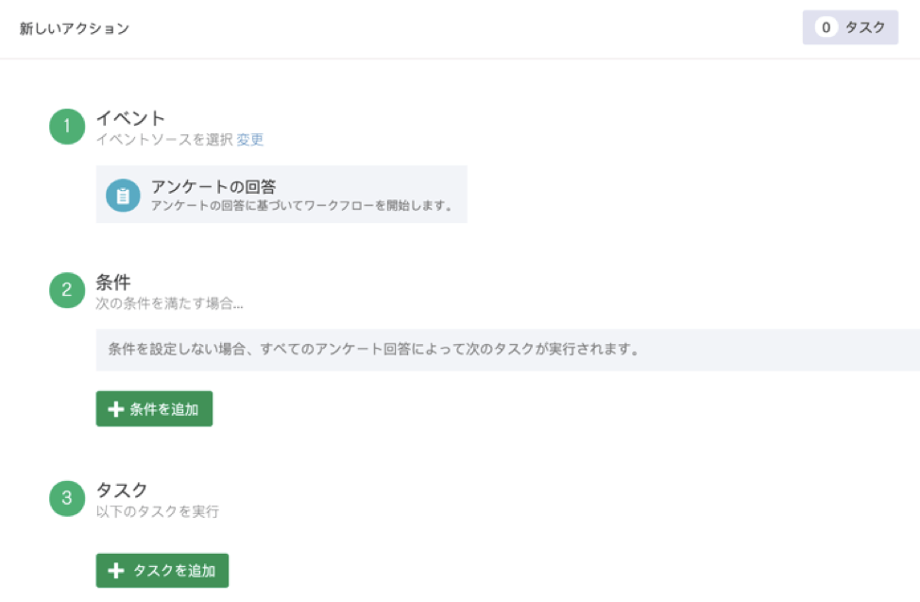Click the green step 3 circle
Image resolution: width=920 pixels, height=602 pixels.
67,500
